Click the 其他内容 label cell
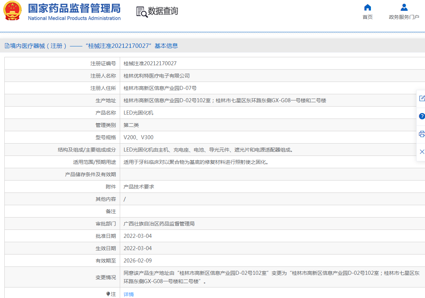425x298 pixels. point(62,199)
